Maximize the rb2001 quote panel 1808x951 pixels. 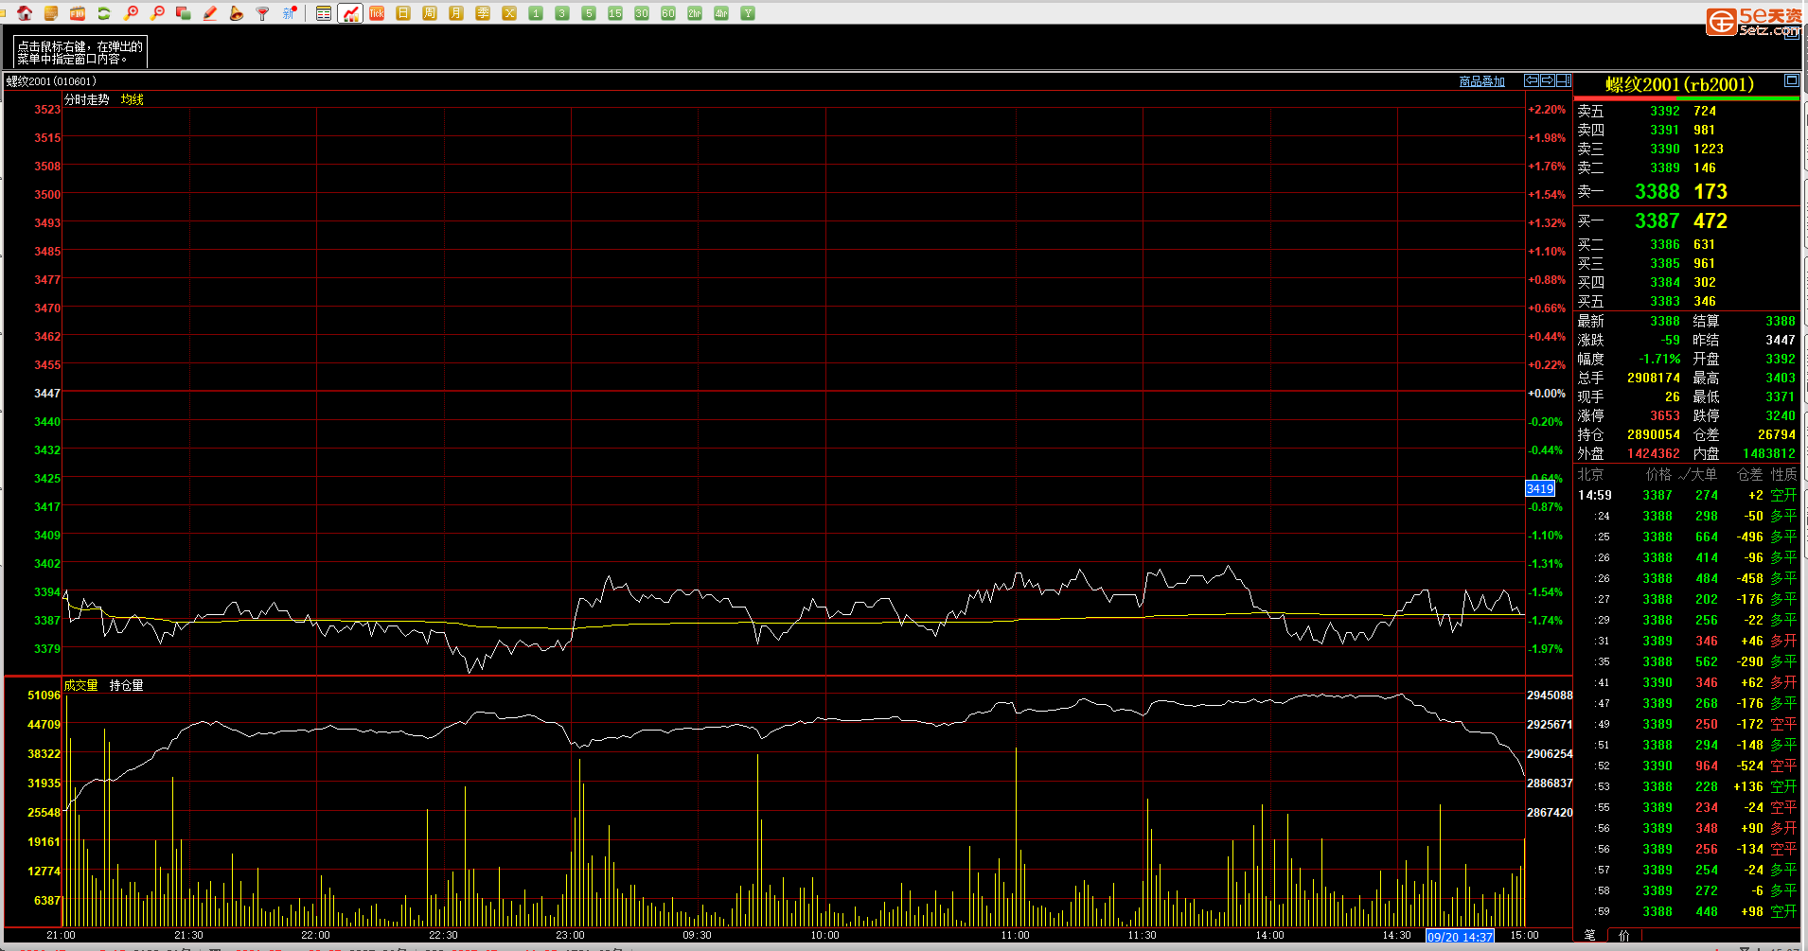(1791, 80)
